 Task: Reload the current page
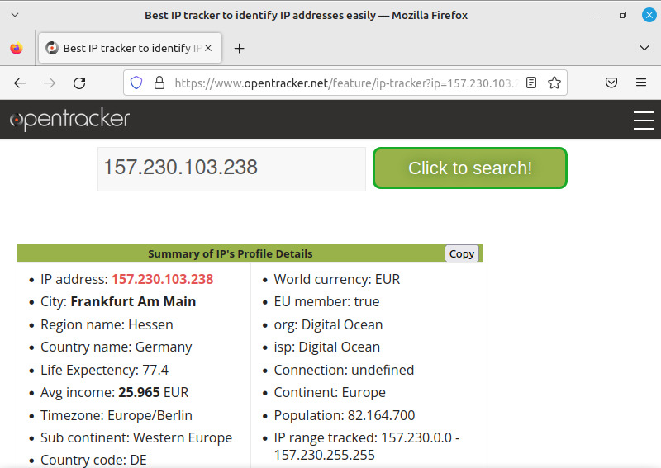point(79,83)
